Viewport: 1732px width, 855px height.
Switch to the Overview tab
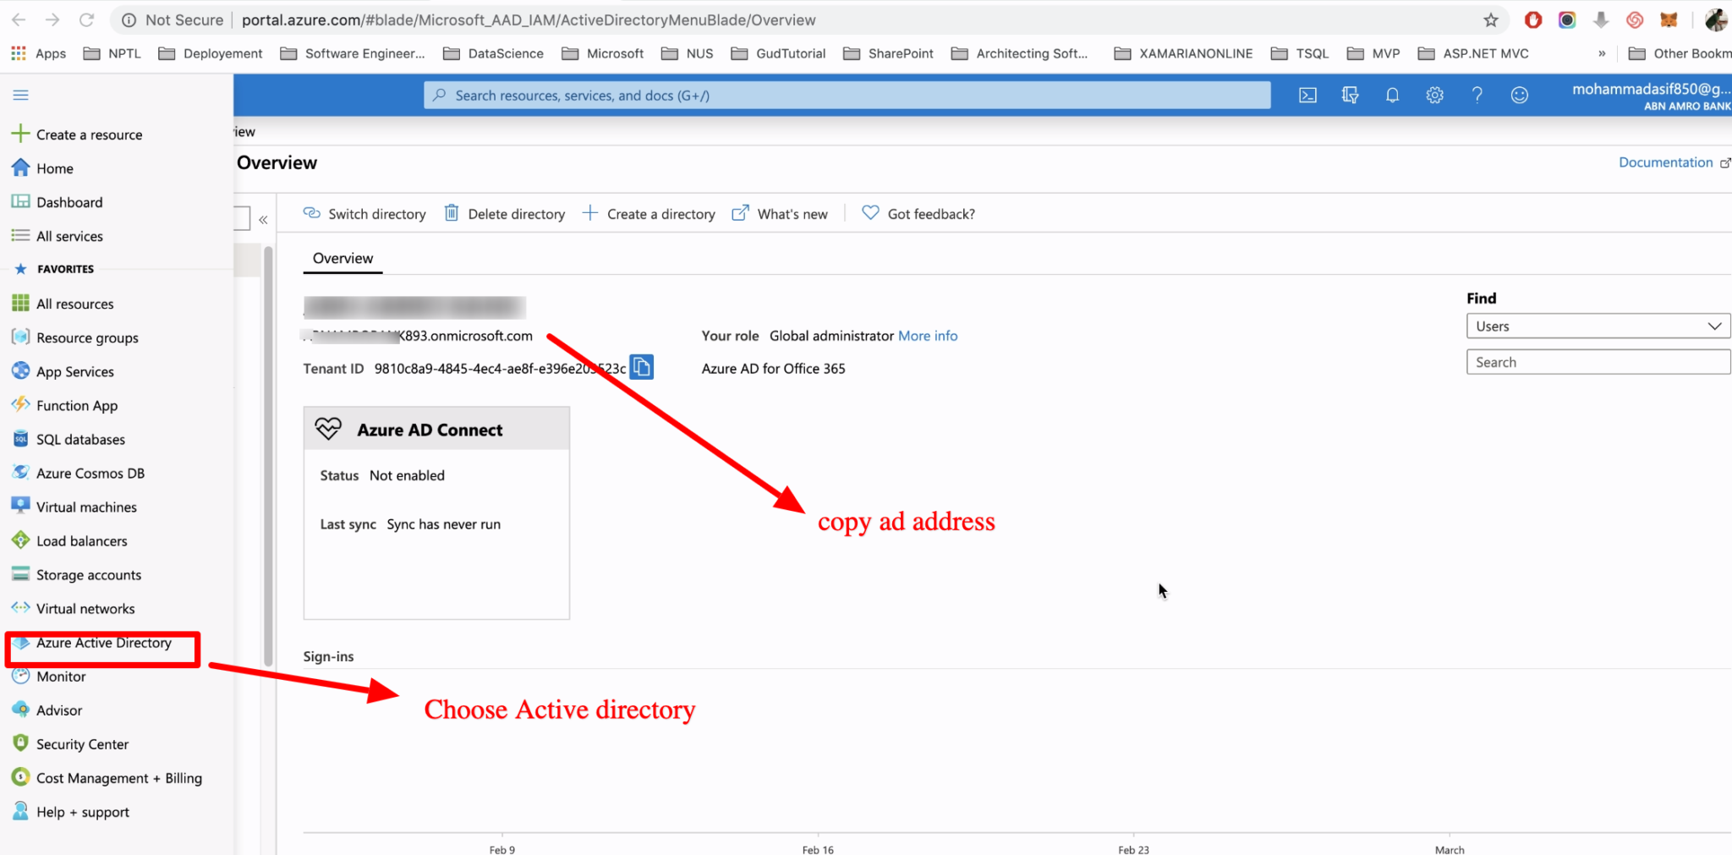point(342,258)
